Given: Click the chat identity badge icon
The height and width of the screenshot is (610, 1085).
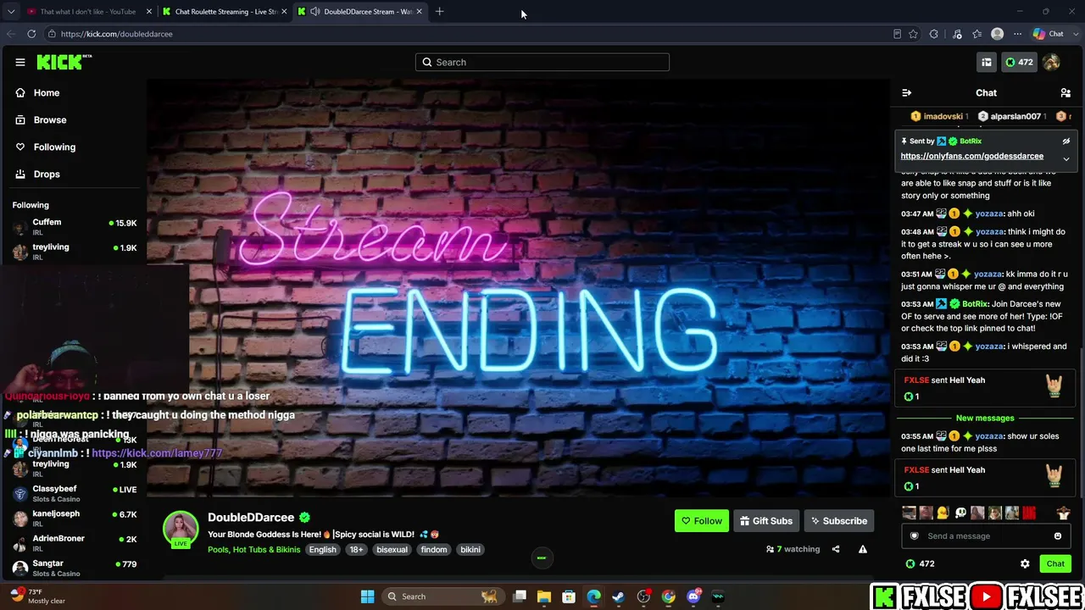Looking at the screenshot, I should [x=914, y=535].
